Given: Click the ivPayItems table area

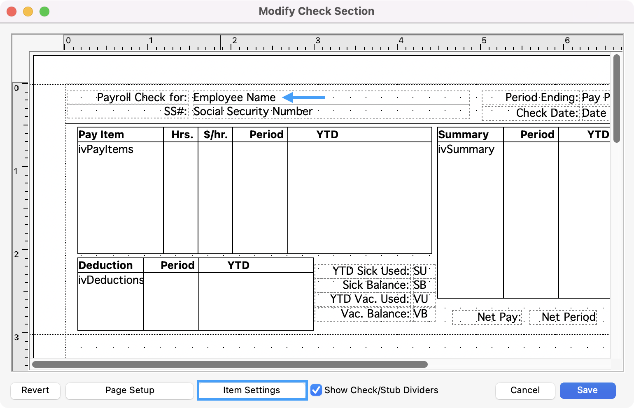Looking at the screenshot, I should point(120,197).
